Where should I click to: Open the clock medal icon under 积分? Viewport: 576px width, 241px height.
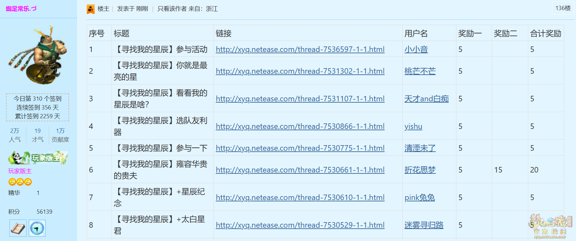click(x=37, y=228)
